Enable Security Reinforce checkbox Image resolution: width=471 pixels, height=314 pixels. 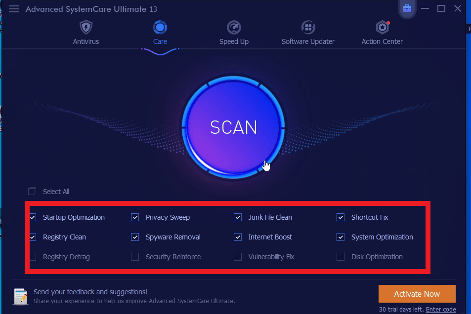pos(135,257)
